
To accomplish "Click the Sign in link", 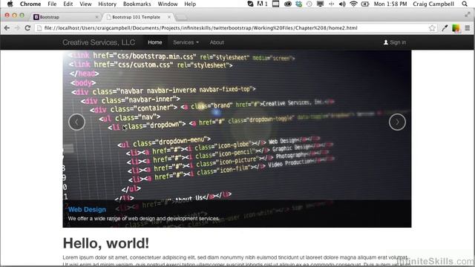I will pos(395,42).
